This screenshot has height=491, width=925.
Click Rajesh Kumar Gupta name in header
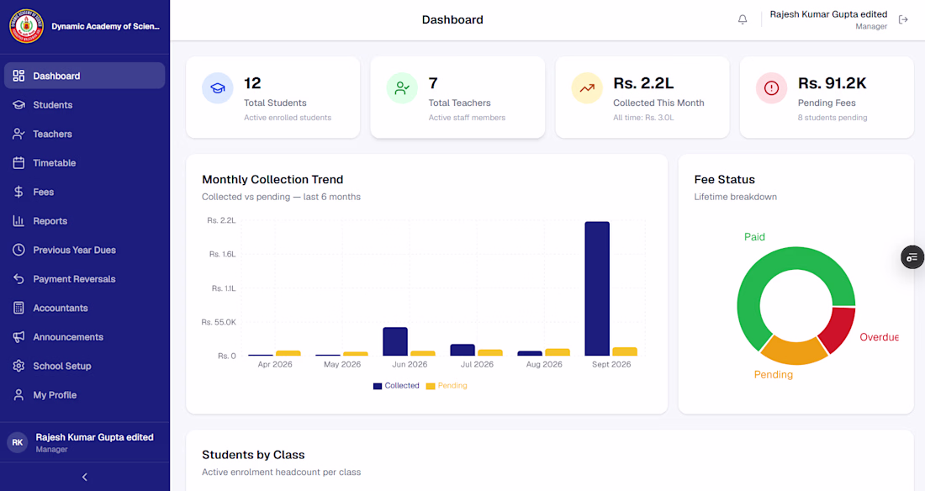pyautogui.click(x=828, y=14)
